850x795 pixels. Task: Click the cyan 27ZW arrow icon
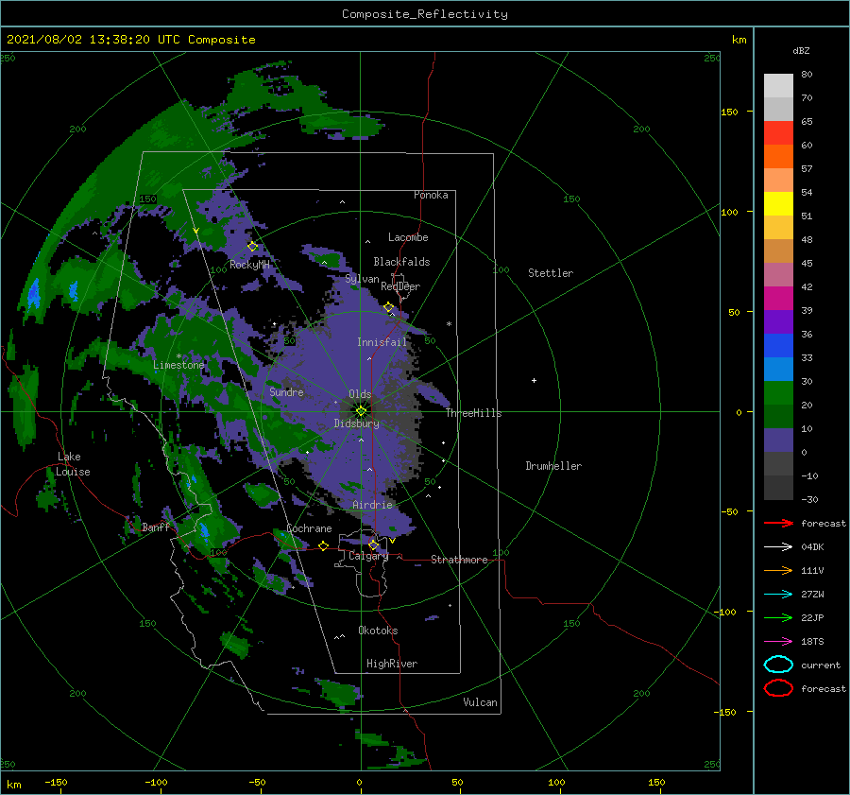point(778,595)
